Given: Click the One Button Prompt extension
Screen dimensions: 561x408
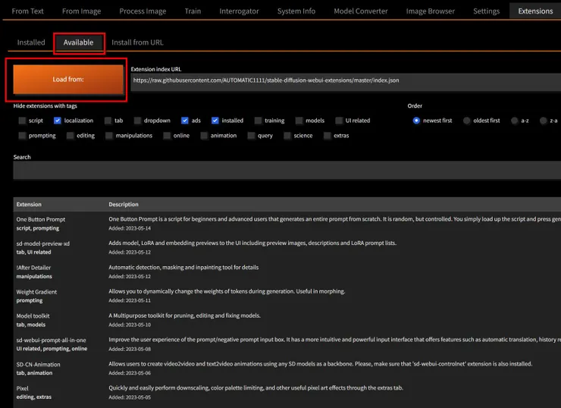Looking at the screenshot, I should pos(41,219).
